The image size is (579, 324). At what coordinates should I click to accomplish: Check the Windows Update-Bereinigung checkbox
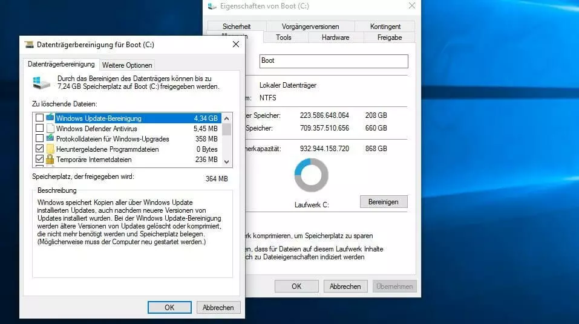39,118
